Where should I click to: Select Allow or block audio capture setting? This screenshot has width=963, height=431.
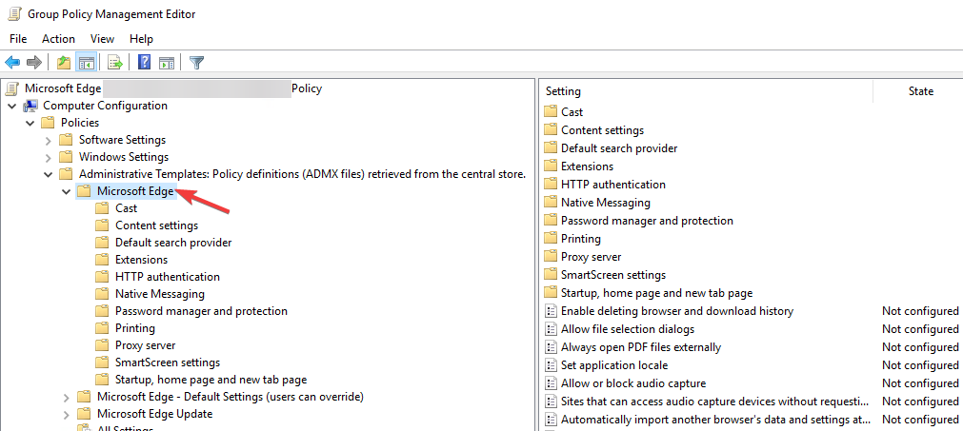pyautogui.click(x=633, y=383)
